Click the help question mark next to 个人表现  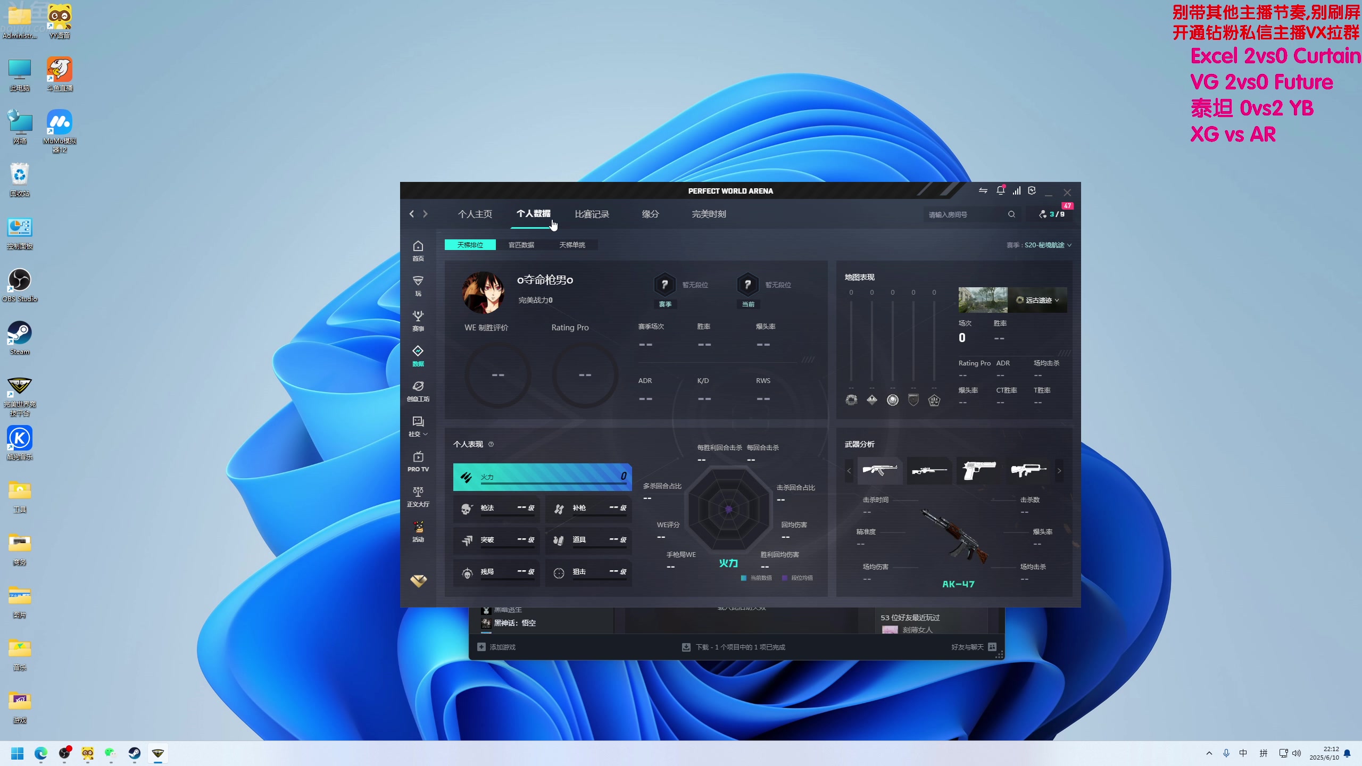tap(491, 444)
